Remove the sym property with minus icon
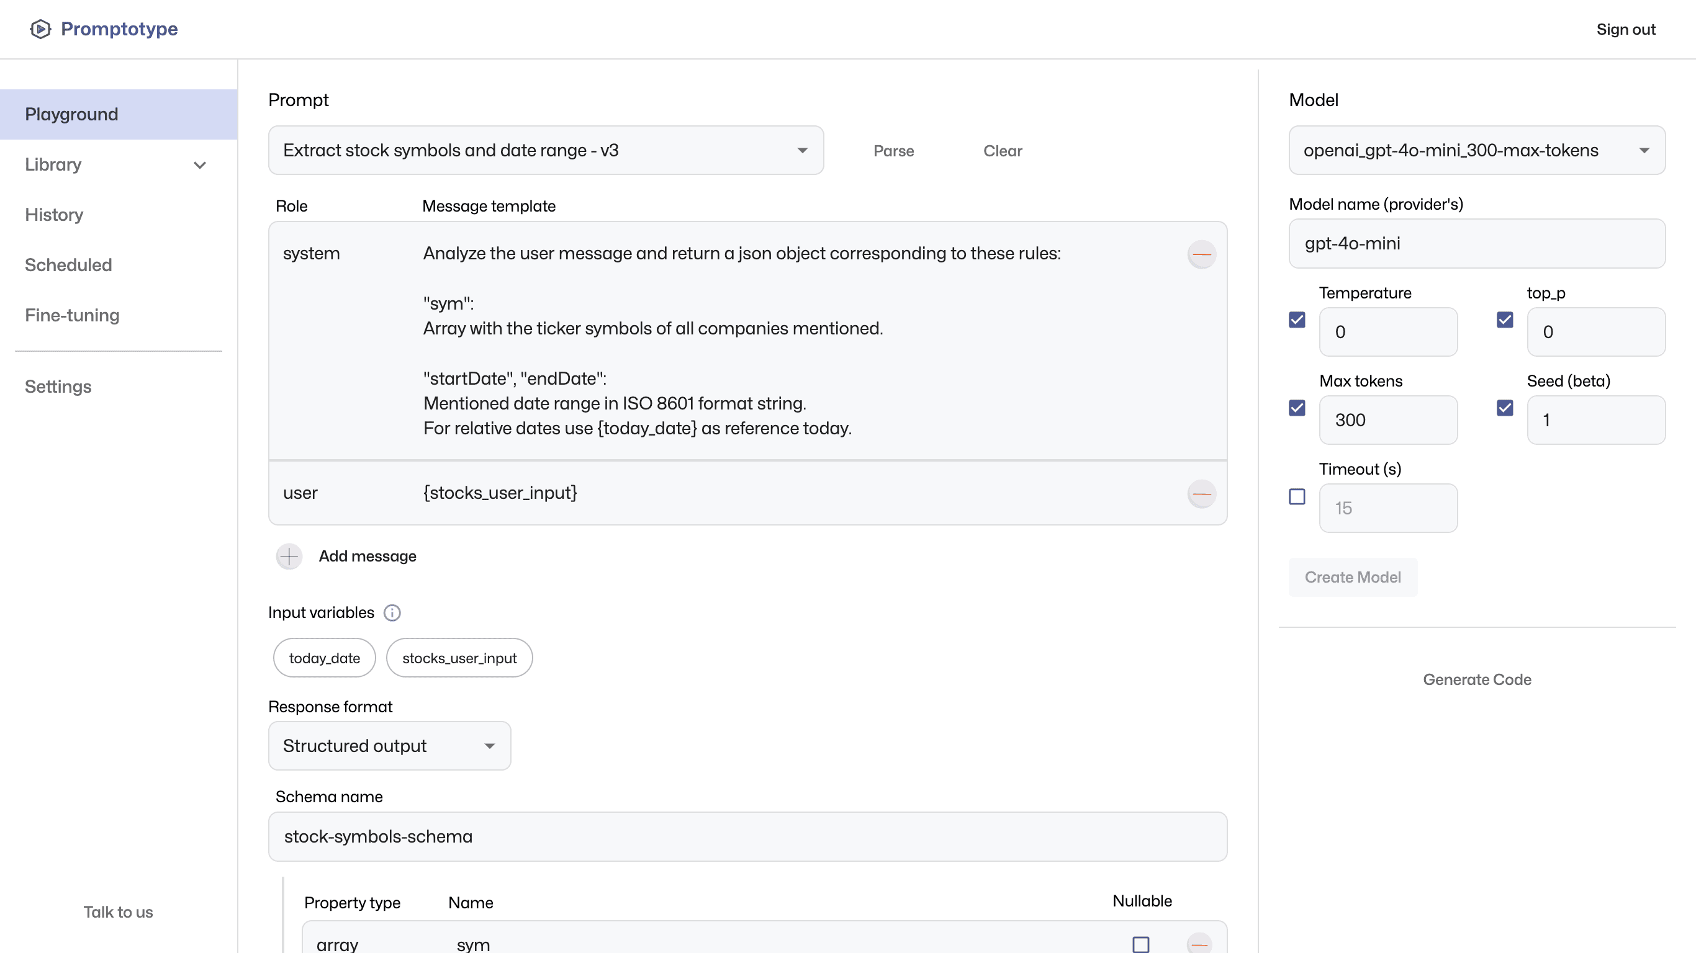Viewport: 1696px width, 953px height. 1199,944
